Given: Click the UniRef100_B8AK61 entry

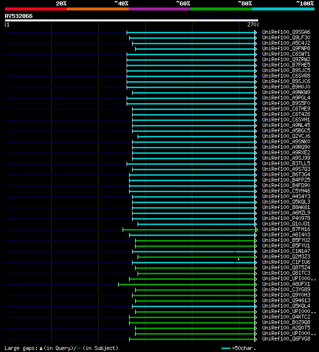Looking at the screenshot, I should 286,207.
